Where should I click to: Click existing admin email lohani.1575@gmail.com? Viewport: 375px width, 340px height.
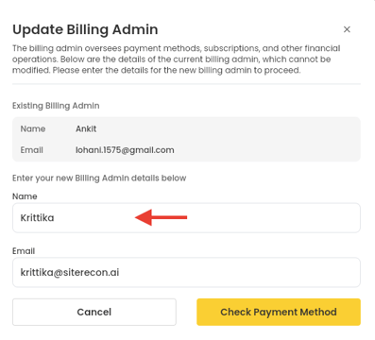click(x=125, y=150)
